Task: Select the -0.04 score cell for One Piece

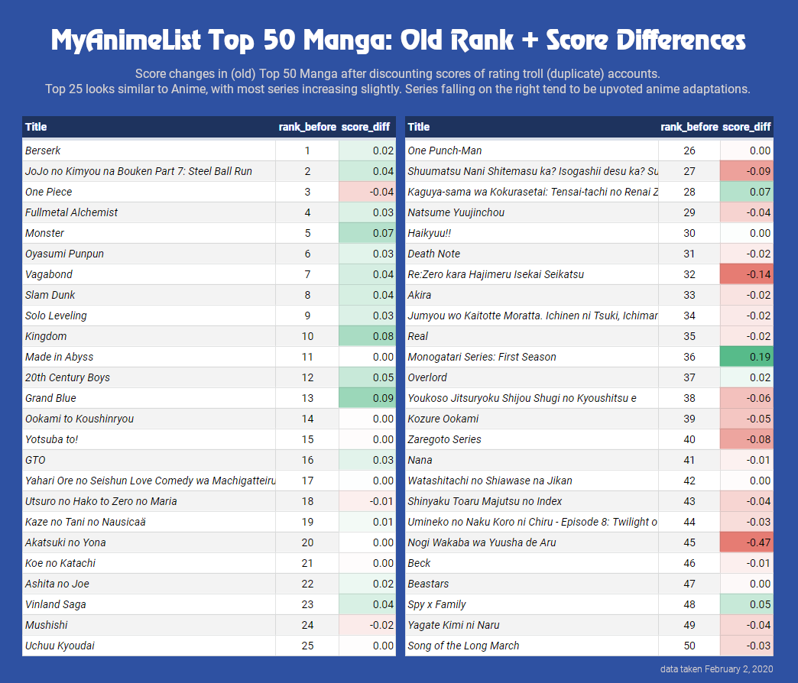Action: click(x=367, y=192)
